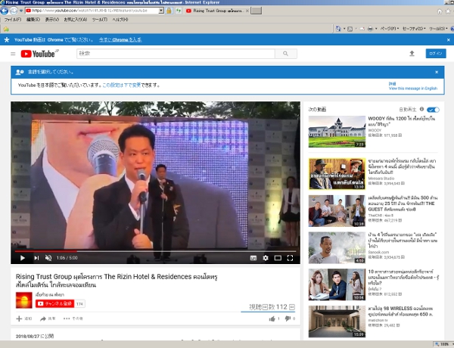Viewport: 454px width, 348px height.
Task: Click the command bar home icon
Action: [x=338, y=29]
